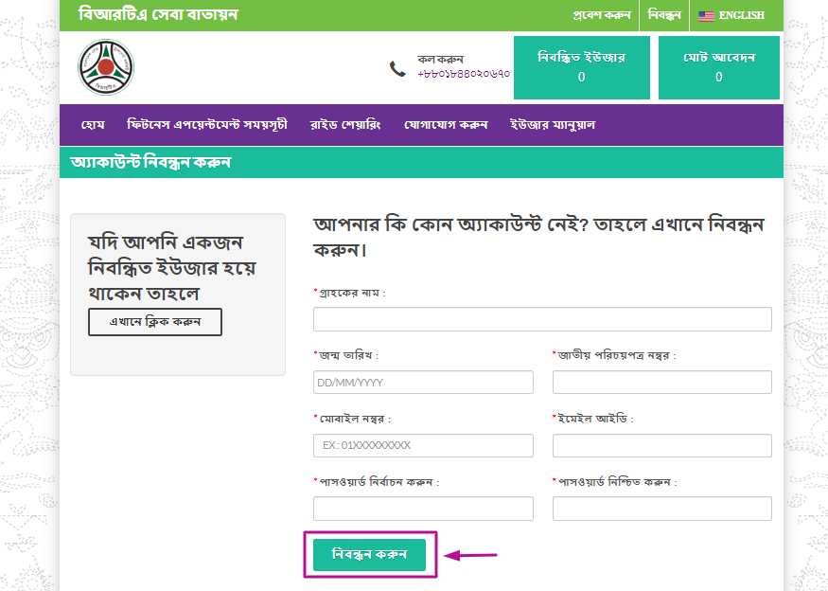Open the নিবন্ধন link in top bar
Viewport: 828px width, 591px height.
(663, 16)
